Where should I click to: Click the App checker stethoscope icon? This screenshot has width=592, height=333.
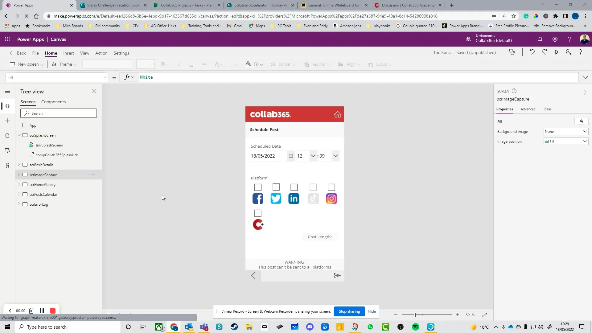[x=512, y=52]
